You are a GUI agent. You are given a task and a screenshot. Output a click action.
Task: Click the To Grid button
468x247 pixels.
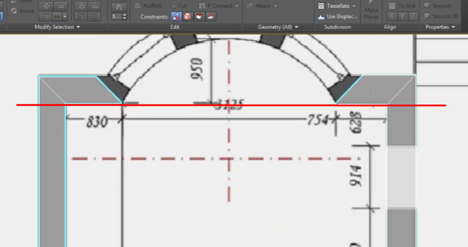point(402,5)
